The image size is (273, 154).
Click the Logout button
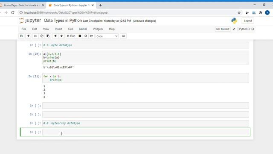pos(248,21)
